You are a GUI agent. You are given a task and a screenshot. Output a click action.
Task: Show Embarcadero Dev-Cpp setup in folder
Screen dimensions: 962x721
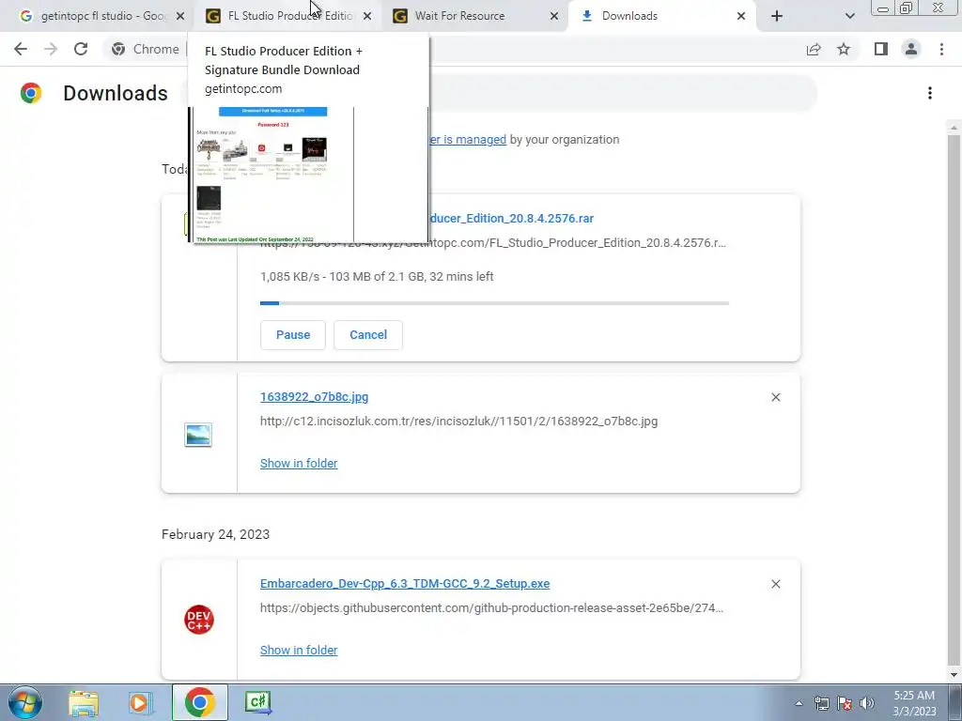[x=299, y=650]
